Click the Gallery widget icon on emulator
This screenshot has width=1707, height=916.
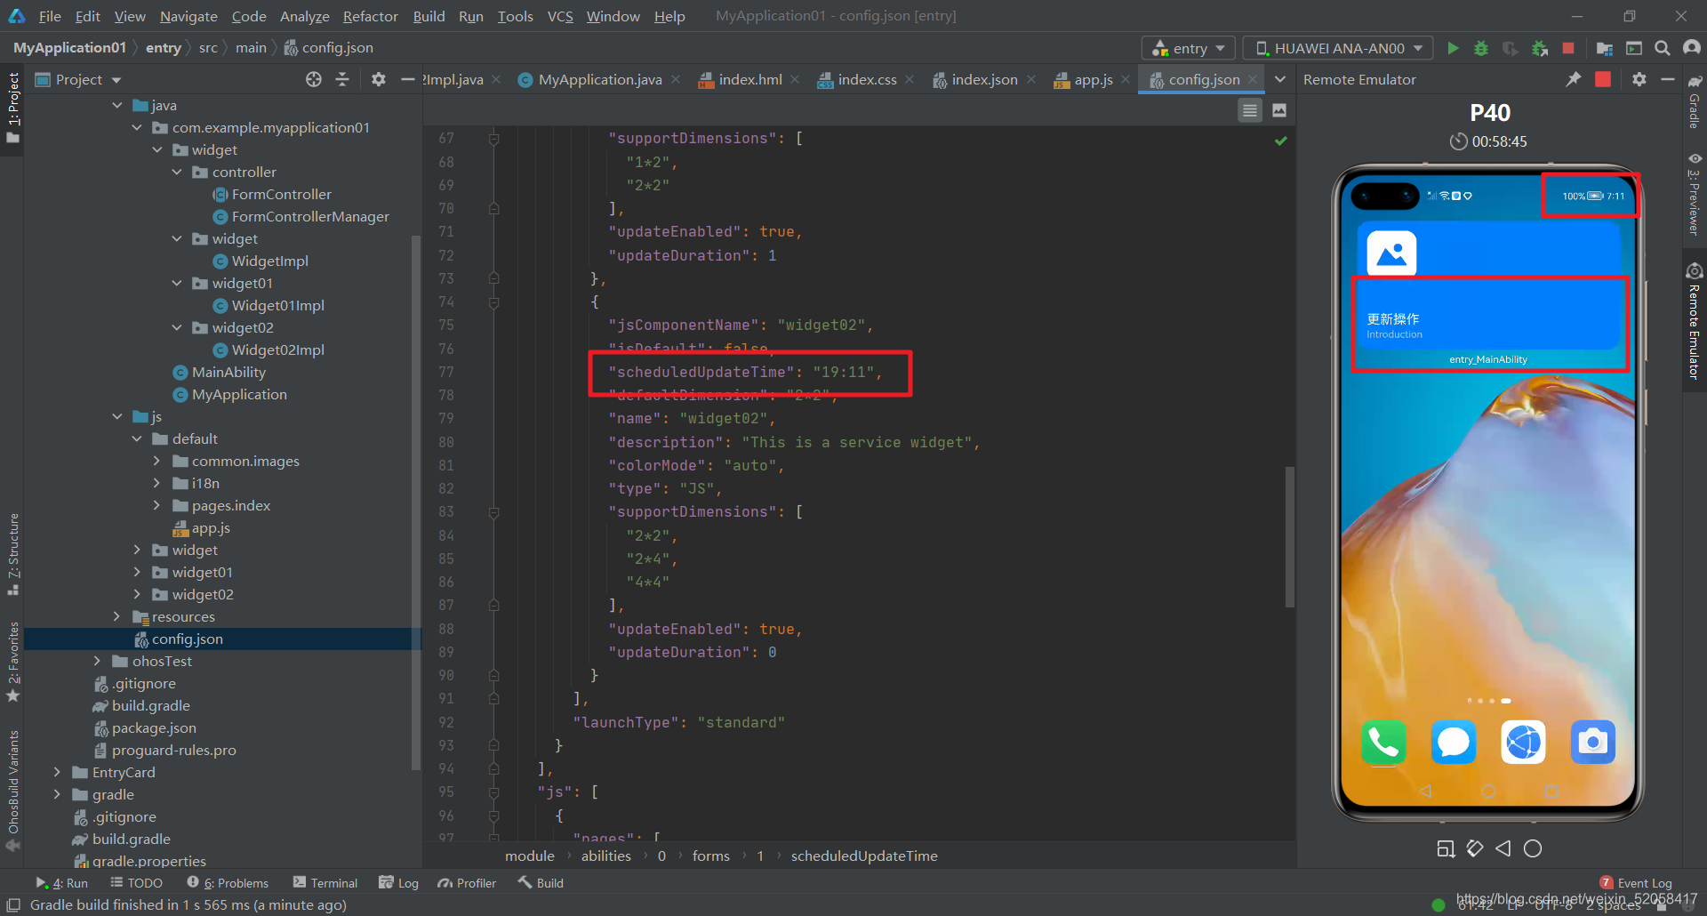(x=1391, y=254)
